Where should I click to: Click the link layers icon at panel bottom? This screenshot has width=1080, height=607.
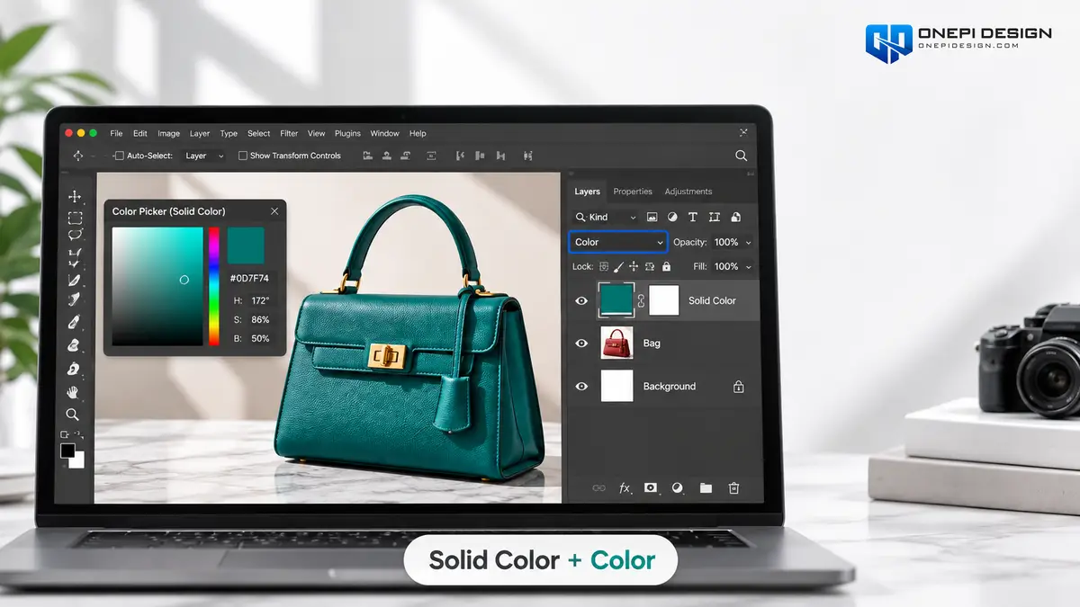tap(598, 487)
